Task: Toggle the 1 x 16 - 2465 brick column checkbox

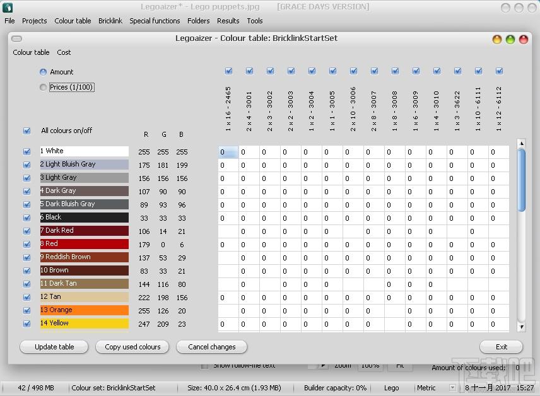Action: click(228, 71)
